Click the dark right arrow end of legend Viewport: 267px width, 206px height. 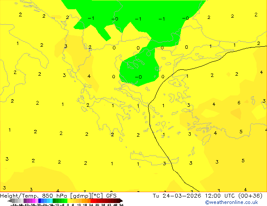121,201
